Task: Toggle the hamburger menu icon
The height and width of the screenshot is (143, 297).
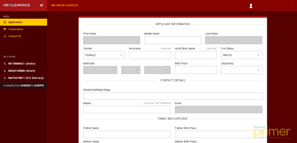Action: tap(41, 5)
